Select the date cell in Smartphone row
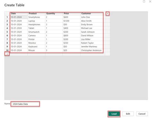The image size is (152, 120). coord(19,17)
